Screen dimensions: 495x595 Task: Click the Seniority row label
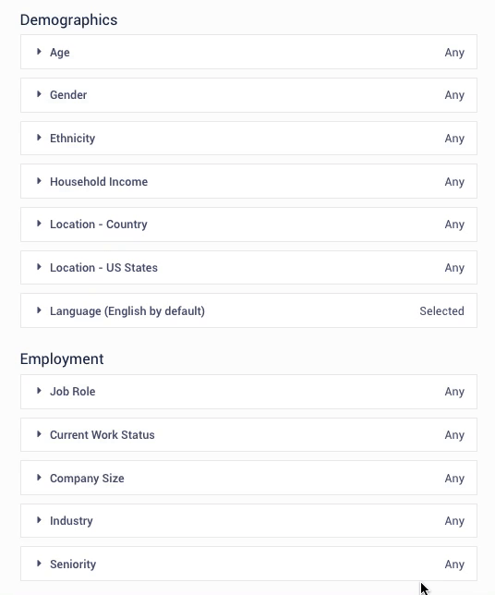click(73, 565)
